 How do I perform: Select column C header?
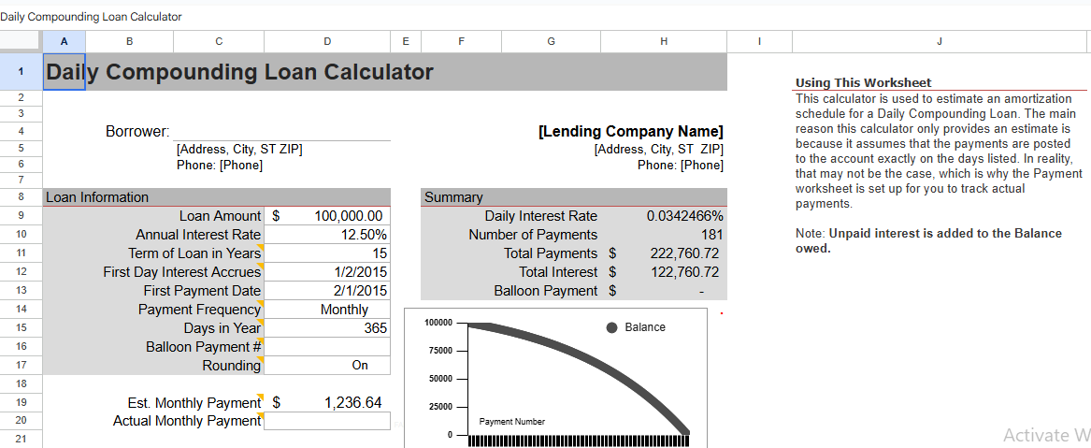click(x=219, y=42)
